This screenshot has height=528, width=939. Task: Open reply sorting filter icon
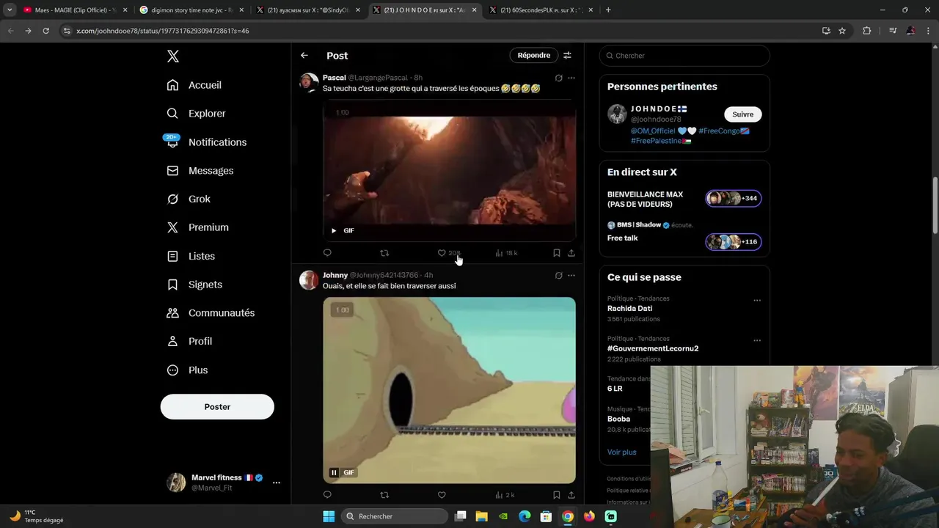(567, 56)
